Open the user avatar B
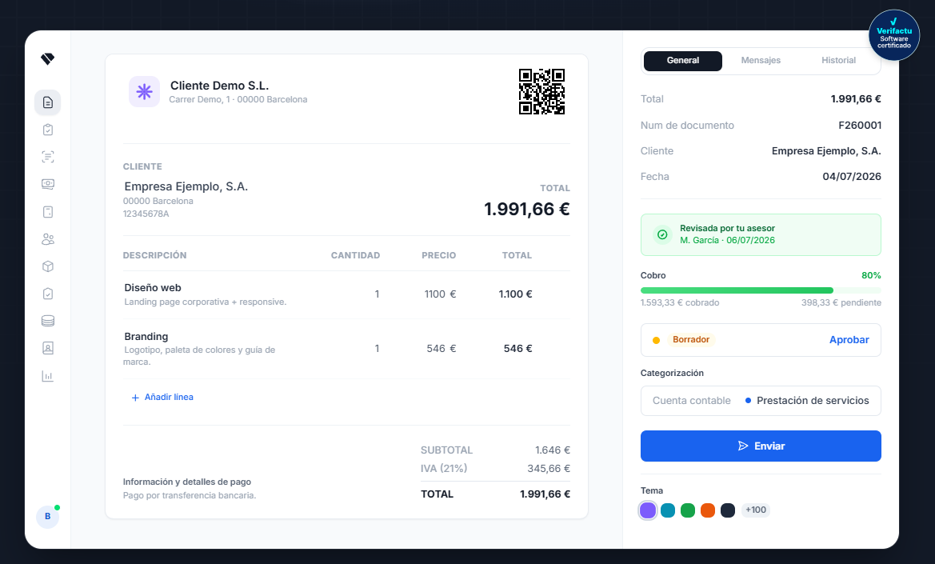 [x=48, y=516]
